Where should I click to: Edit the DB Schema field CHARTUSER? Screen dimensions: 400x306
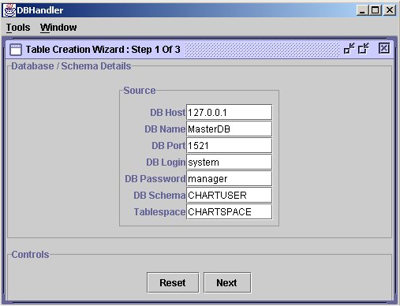(x=230, y=195)
